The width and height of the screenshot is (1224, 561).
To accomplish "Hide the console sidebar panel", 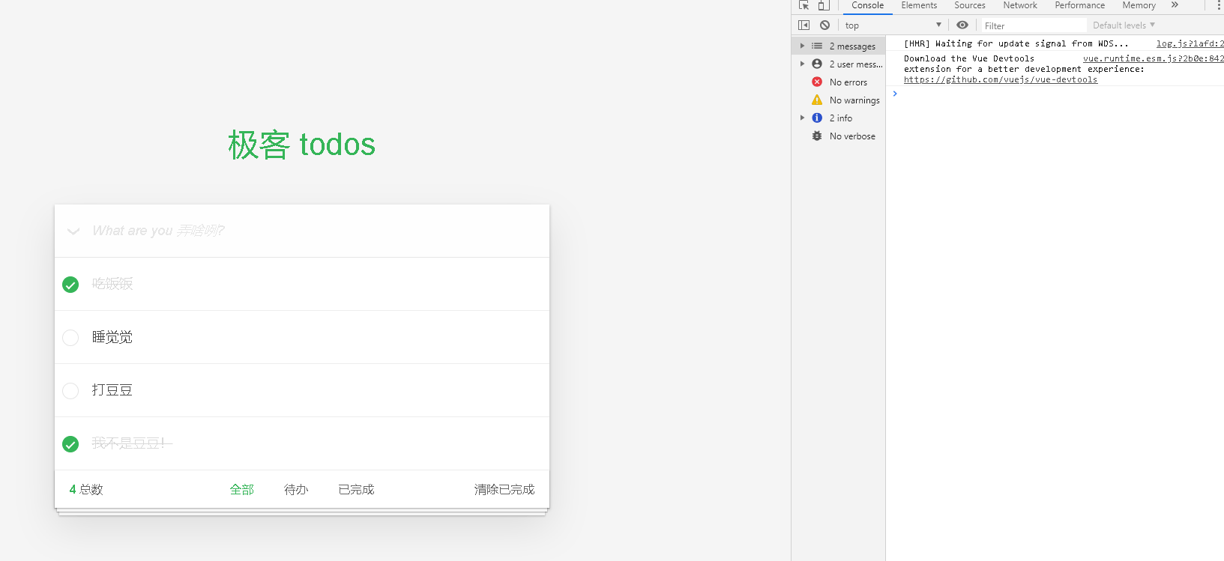I will pos(804,25).
